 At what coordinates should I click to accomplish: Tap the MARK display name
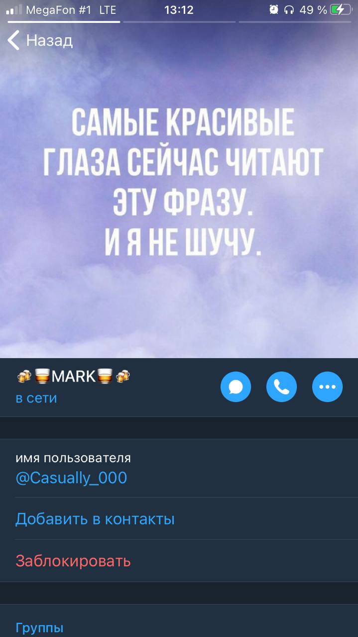click(74, 376)
